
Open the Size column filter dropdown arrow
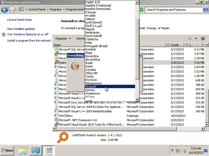[204, 45]
